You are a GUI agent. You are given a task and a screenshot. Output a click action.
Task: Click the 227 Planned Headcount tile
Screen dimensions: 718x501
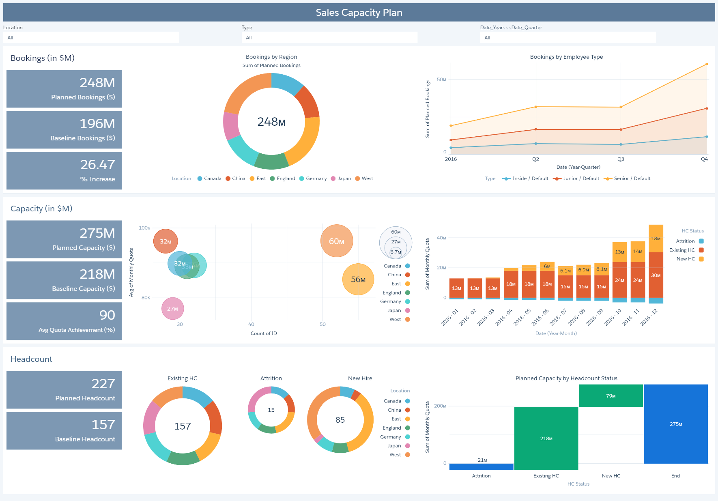point(64,390)
